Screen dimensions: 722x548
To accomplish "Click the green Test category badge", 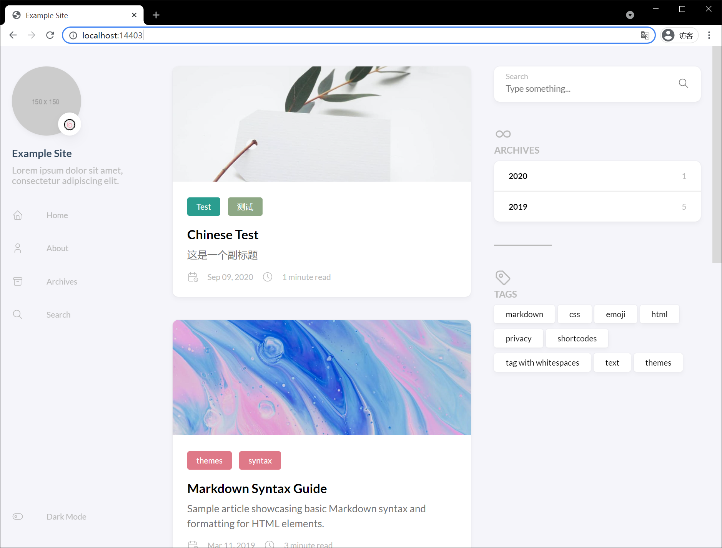I will pos(203,206).
